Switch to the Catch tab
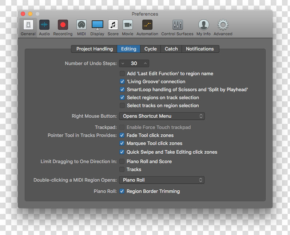 click(x=171, y=49)
